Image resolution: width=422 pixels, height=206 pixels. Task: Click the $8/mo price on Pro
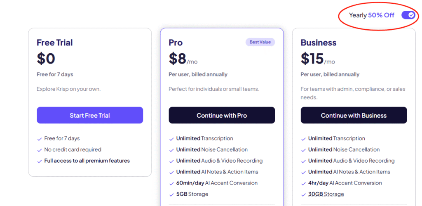click(x=183, y=59)
